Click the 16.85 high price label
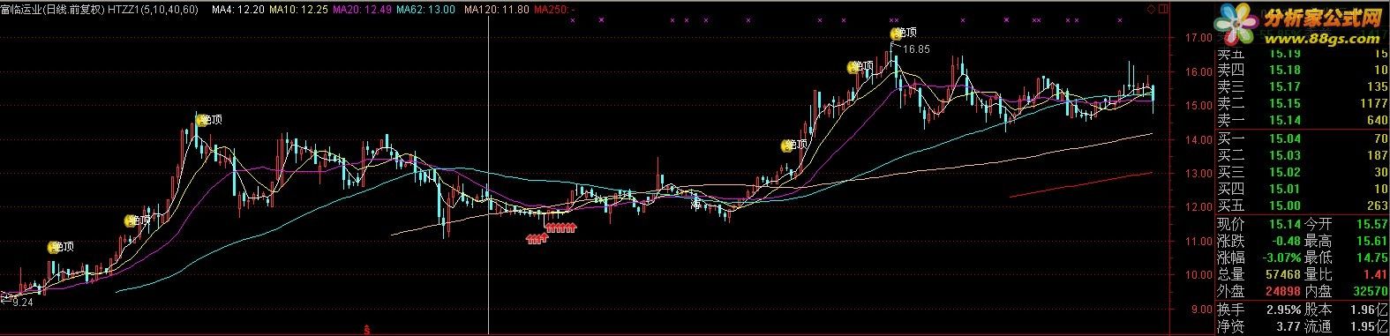The image size is (1390, 336). click(917, 49)
